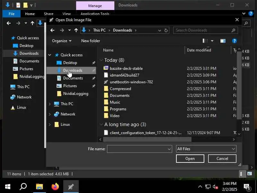Open the Windows Start menu
This screenshot has width=257, height=193.
click(x=8, y=187)
